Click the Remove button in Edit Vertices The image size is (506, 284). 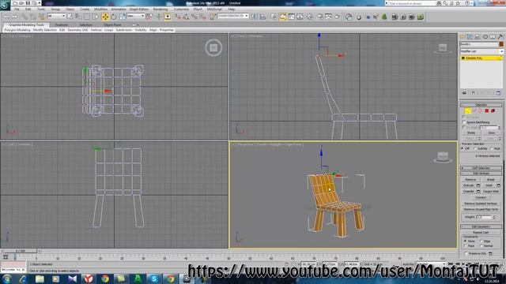point(471,179)
